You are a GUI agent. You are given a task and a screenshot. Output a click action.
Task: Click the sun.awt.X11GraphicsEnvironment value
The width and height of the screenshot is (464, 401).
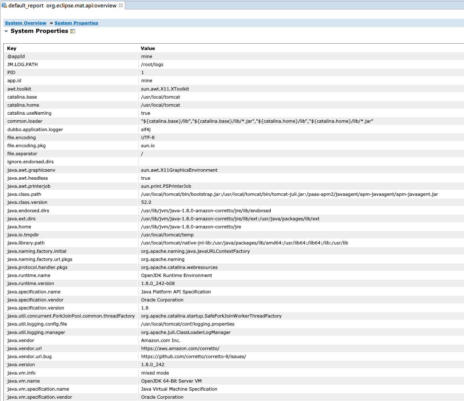point(179,170)
